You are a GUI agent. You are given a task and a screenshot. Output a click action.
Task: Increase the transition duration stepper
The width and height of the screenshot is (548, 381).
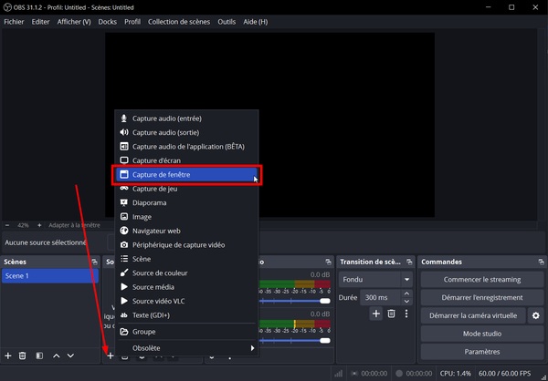[407, 294]
